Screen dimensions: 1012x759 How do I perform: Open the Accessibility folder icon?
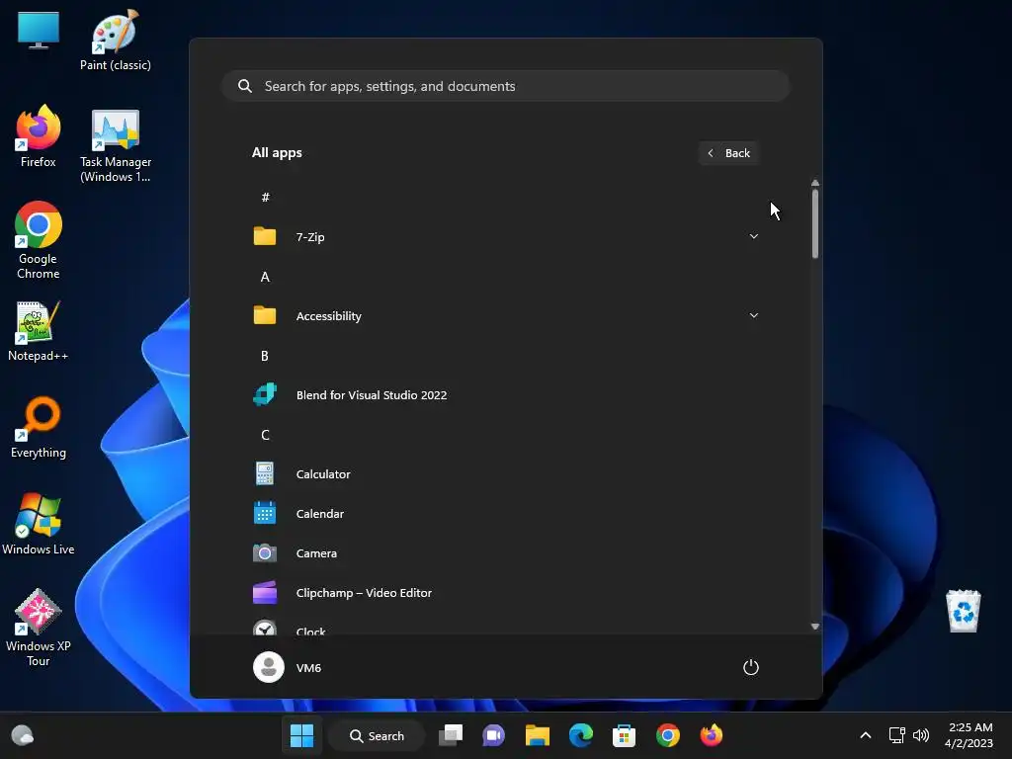[265, 315]
